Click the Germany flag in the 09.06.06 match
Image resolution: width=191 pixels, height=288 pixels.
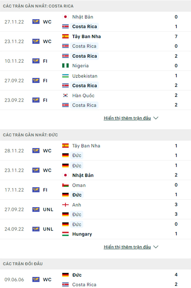(x=65, y=275)
